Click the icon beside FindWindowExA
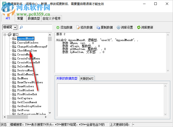 (x=14, y=94)
